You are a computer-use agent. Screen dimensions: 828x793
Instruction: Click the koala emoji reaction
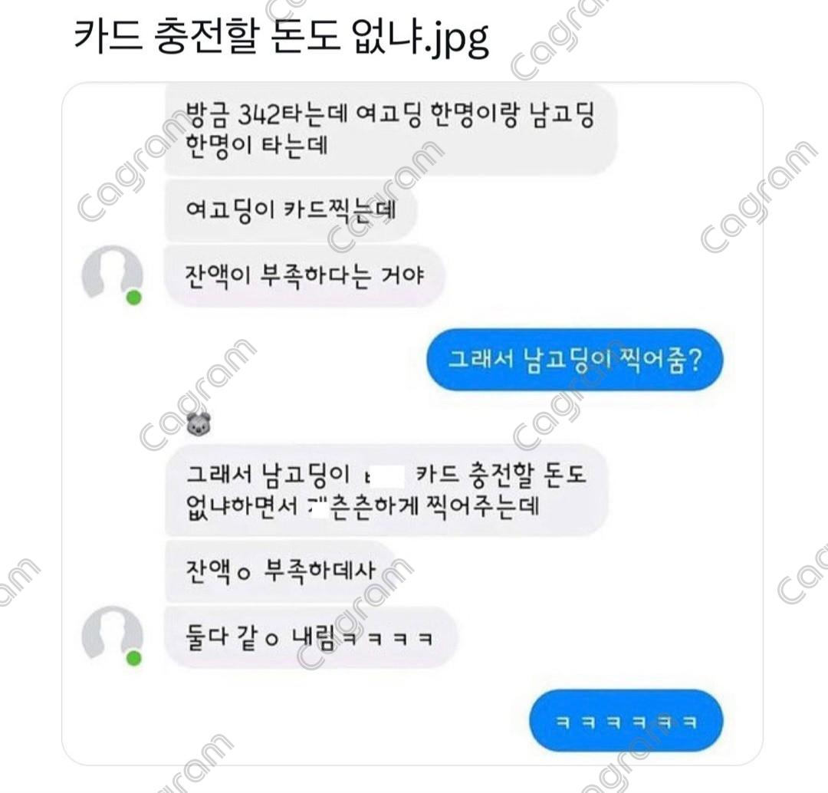199,424
